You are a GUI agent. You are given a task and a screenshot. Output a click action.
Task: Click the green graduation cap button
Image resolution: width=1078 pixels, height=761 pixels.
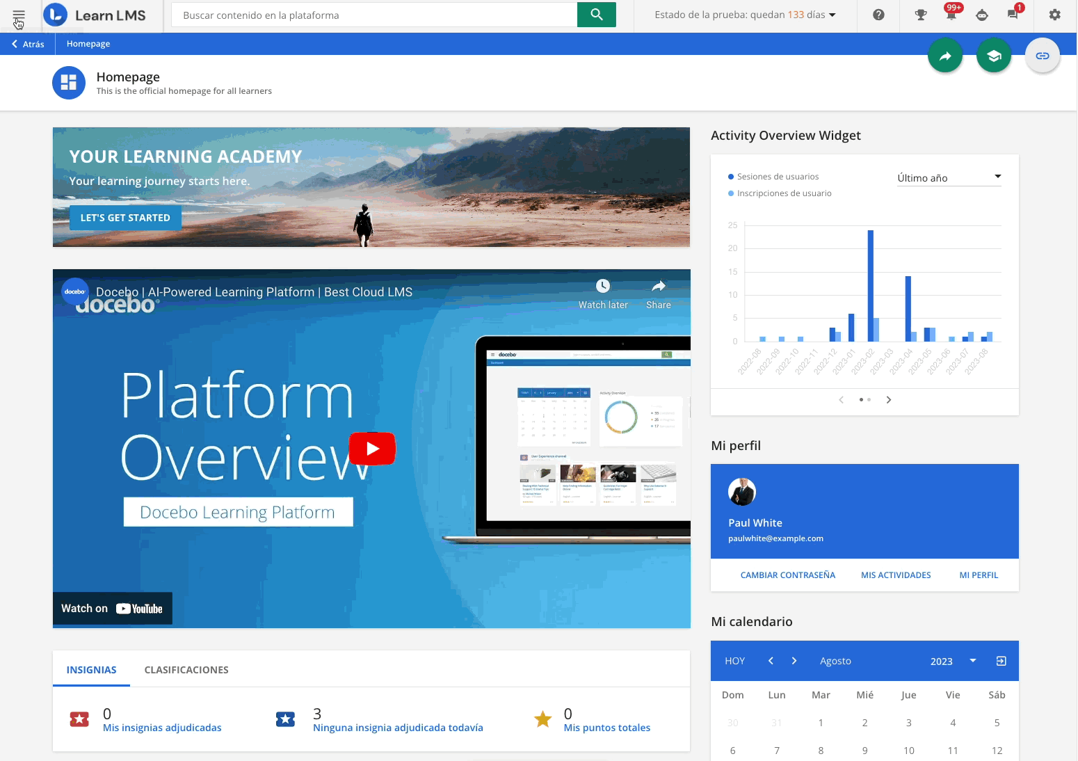(x=994, y=56)
